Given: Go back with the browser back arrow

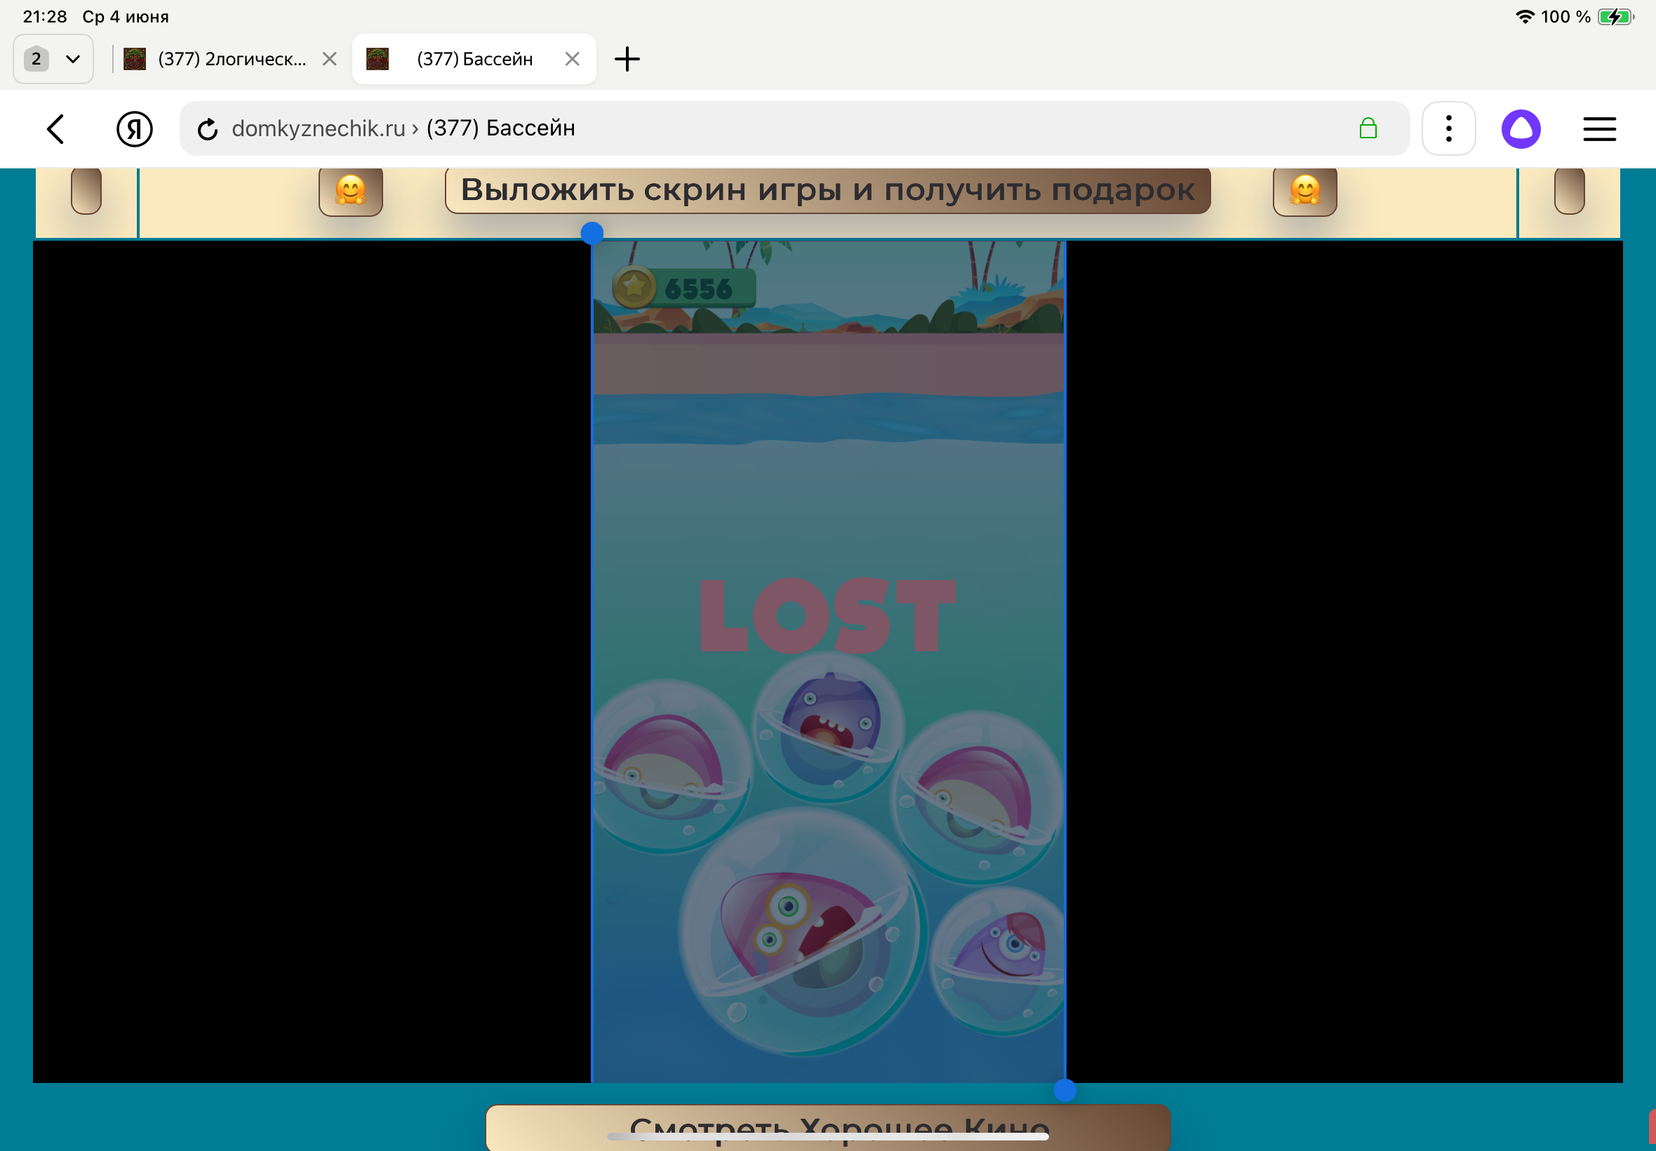Looking at the screenshot, I should tap(55, 129).
